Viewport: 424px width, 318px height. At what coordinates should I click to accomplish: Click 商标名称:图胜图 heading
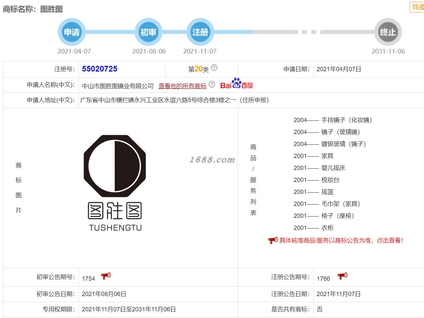(x=33, y=9)
